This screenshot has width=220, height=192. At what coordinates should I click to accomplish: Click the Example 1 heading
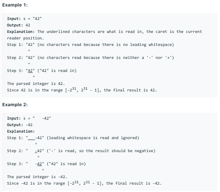15,5
